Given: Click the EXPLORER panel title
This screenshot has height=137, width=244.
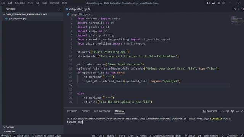Looking at the screenshot, I should pos(11,9).
